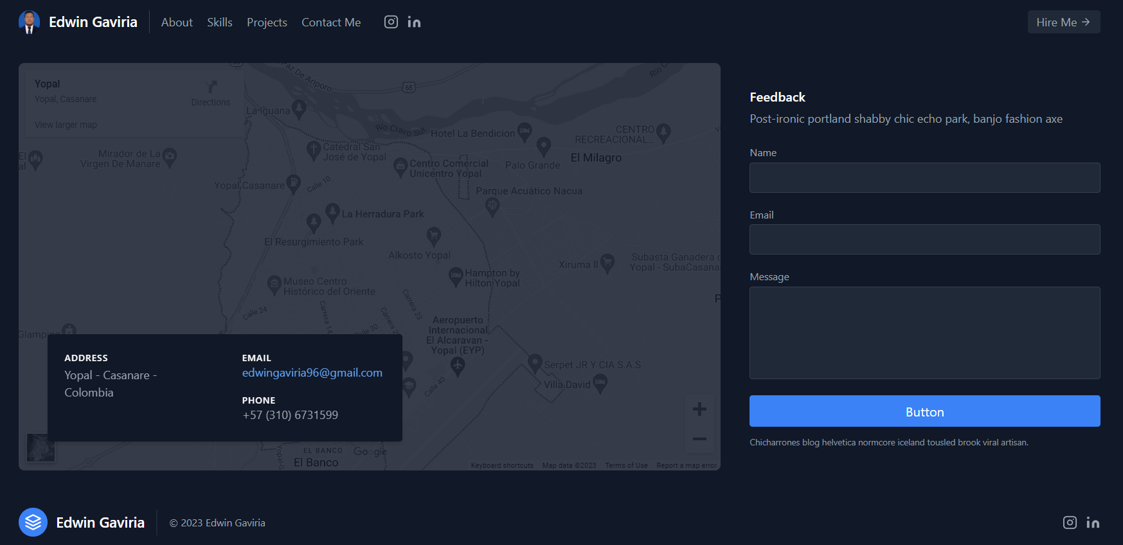Viewport: 1123px width, 545px height.
Task: Go to the Skills section
Action: pos(220,22)
